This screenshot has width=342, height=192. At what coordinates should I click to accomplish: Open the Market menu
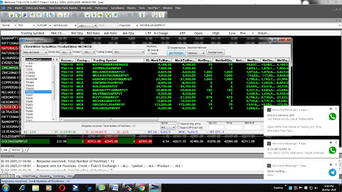tap(19, 8)
